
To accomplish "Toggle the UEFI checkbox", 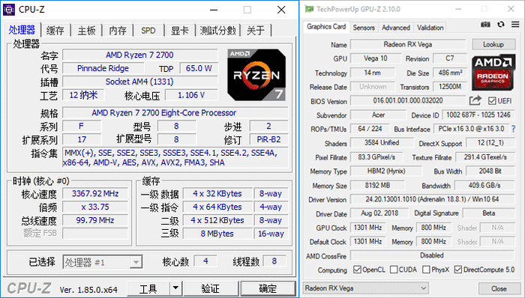I will [492, 100].
